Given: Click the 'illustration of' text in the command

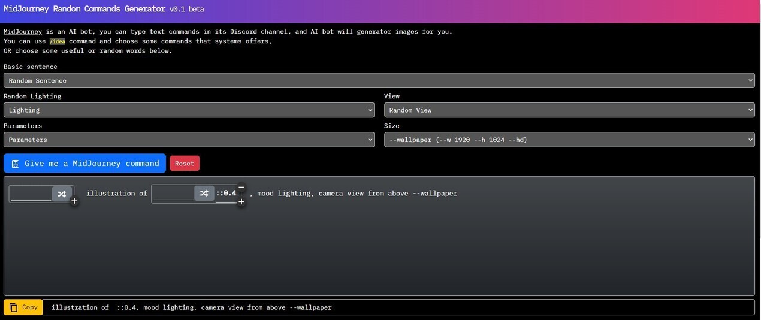Looking at the screenshot, I should coord(116,193).
